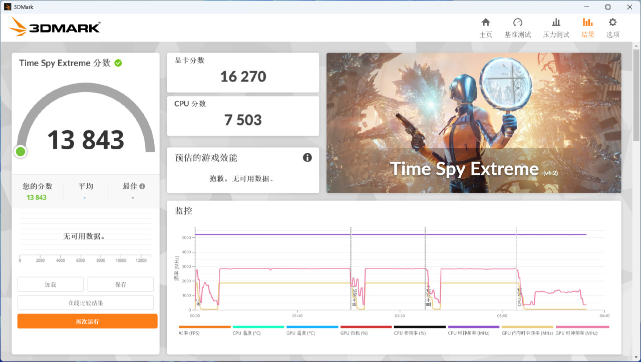Image resolution: width=641 pixels, height=362 pixels.
Task: Click the (v1.2) version text on banner
Action: click(x=550, y=173)
